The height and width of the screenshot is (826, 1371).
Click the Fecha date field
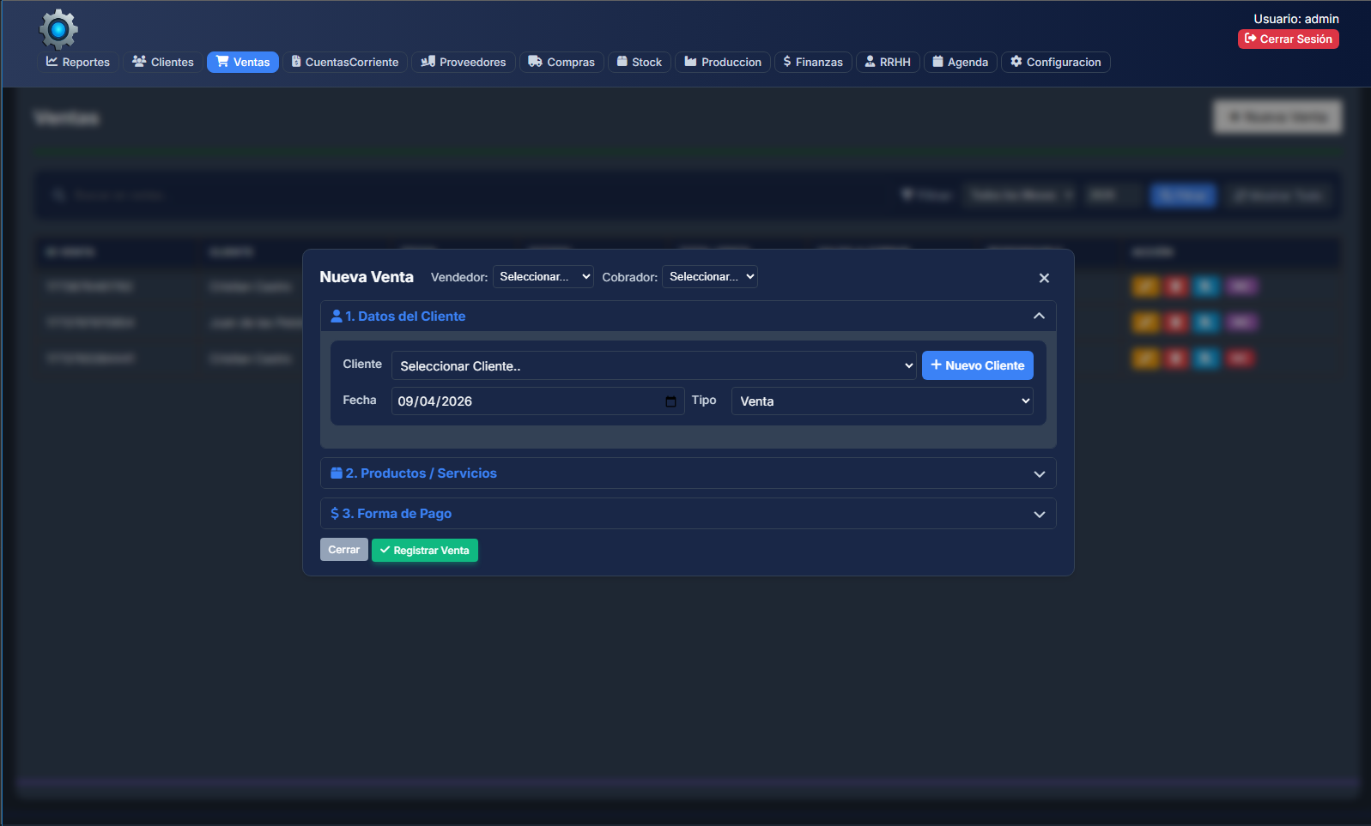537,401
